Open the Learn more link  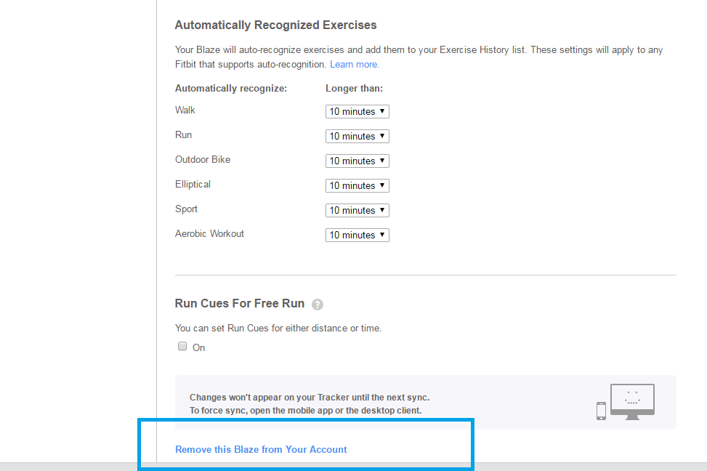point(354,65)
